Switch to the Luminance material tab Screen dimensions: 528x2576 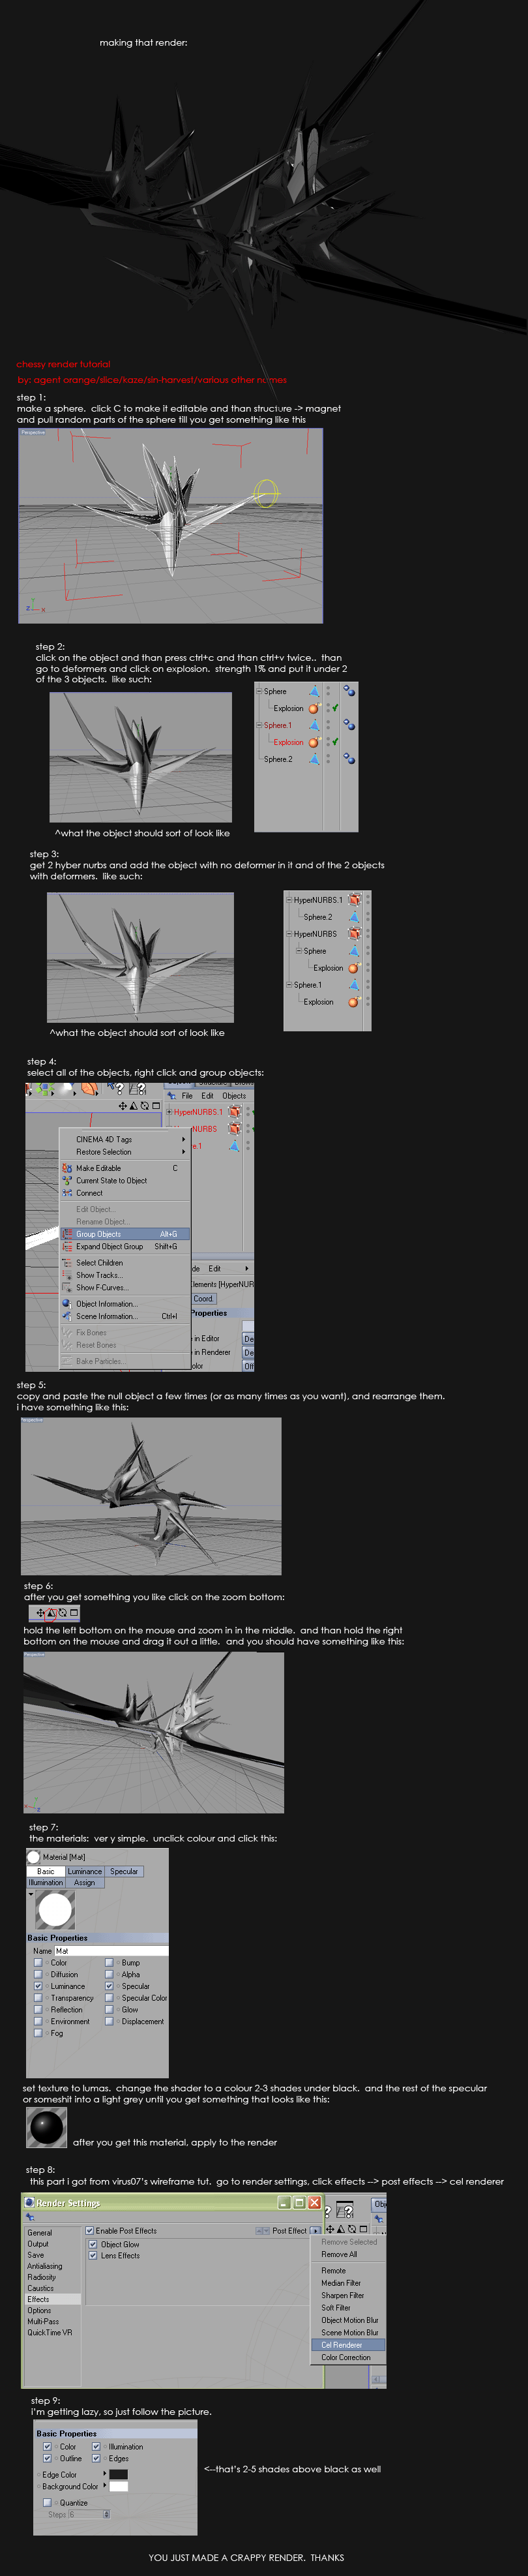pyautogui.click(x=85, y=1871)
